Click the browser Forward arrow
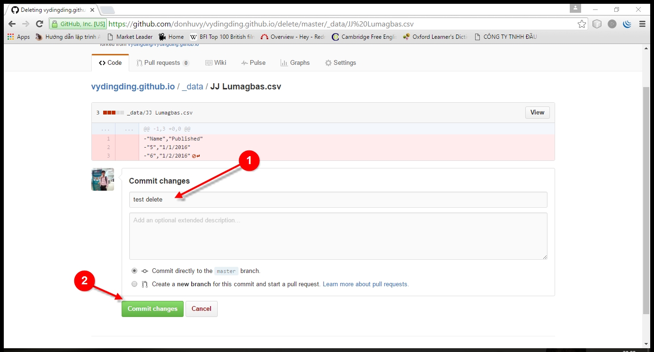This screenshot has width=654, height=352. coord(26,24)
